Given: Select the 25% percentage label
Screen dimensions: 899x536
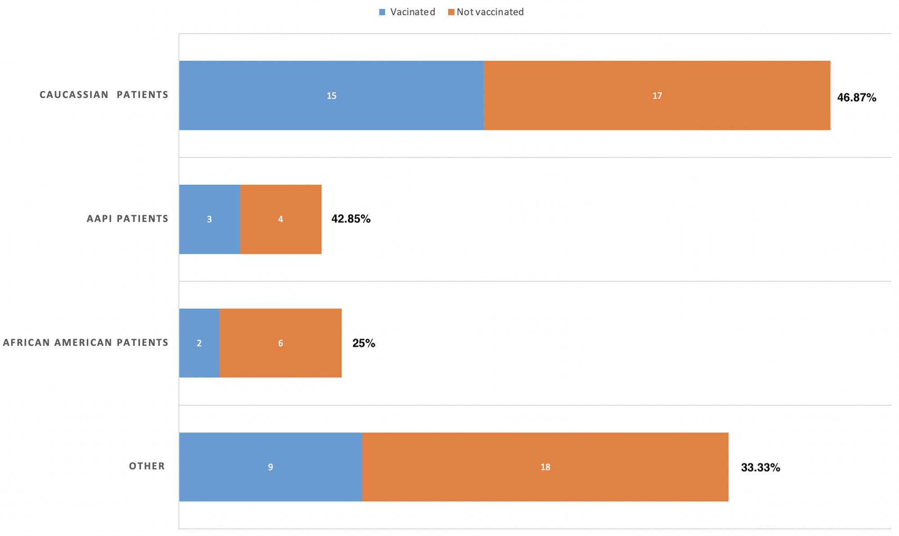Looking at the screenshot, I should [364, 344].
